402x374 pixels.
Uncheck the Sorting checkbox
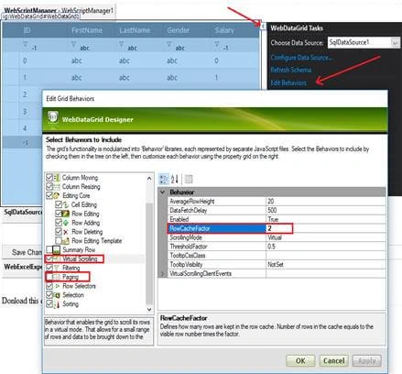49,304
